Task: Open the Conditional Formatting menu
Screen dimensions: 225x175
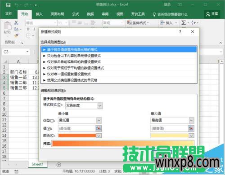Action: (x=138, y=23)
